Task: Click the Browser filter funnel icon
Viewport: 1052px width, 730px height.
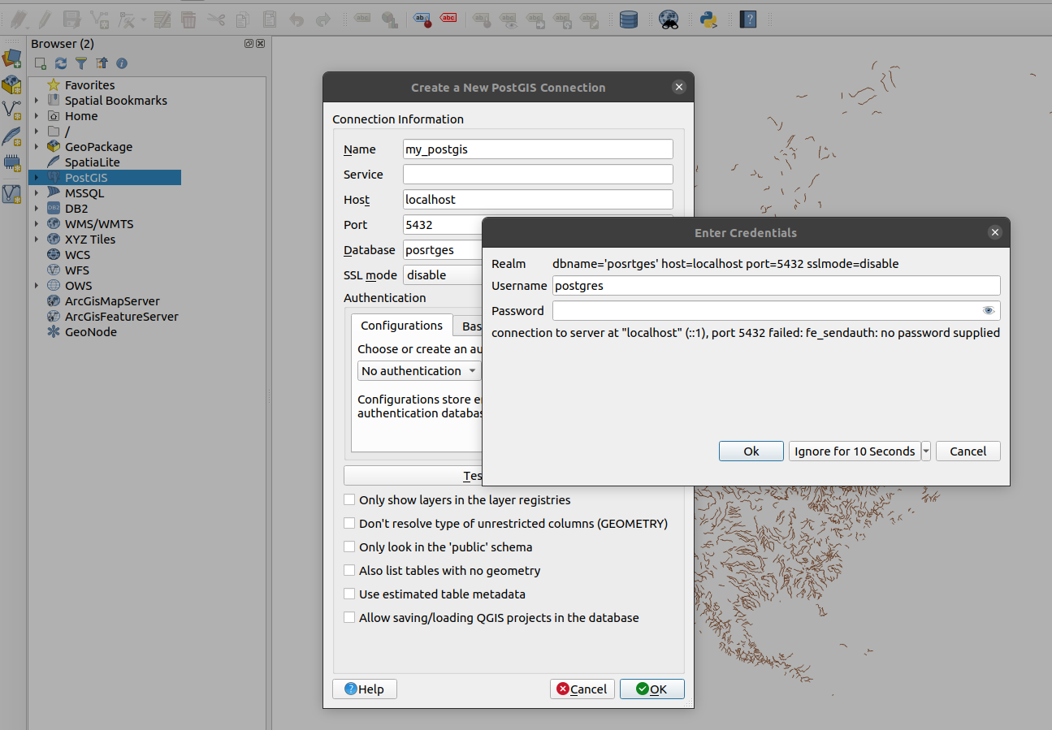Action: pyautogui.click(x=81, y=63)
